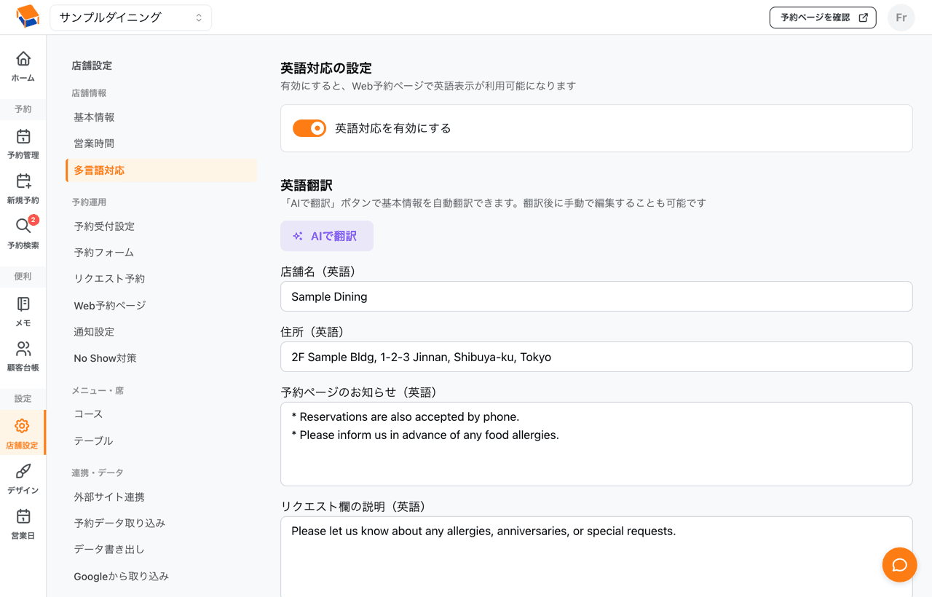Screen dimensions: 932x597
Task: Click the メニュー・席 section label
Action: pos(98,391)
